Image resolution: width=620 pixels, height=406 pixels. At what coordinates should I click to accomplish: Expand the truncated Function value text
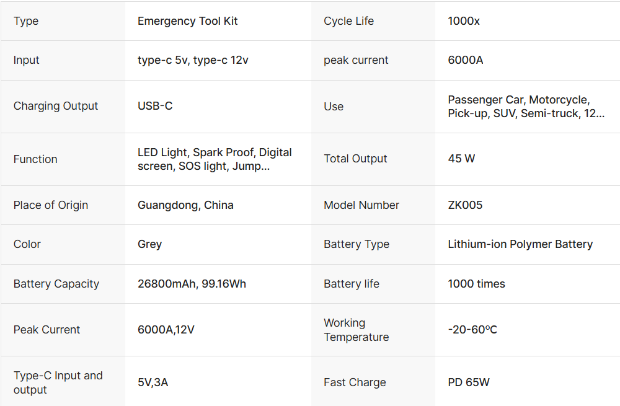[215, 159]
